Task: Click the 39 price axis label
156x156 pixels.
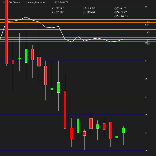Action: 146,115
